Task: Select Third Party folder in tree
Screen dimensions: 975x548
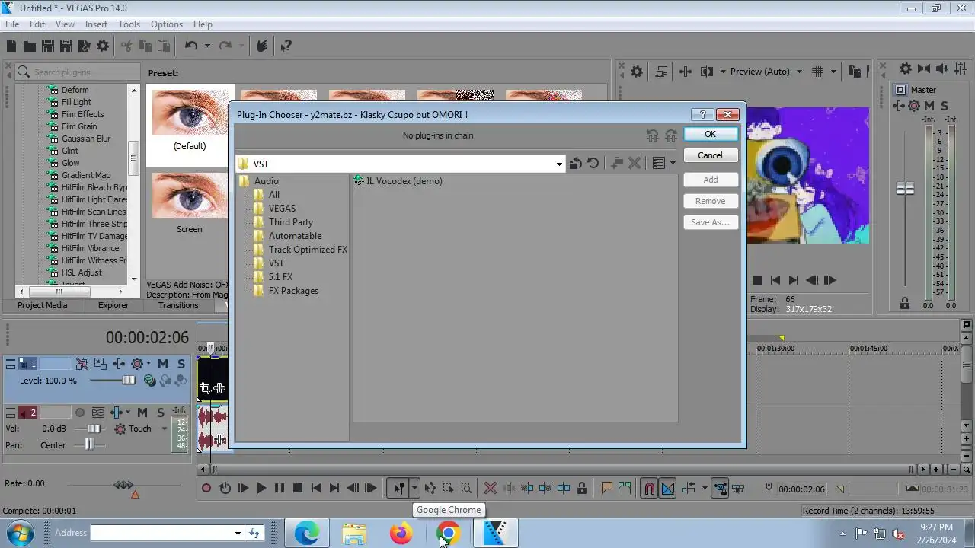Action: tap(290, 222)
